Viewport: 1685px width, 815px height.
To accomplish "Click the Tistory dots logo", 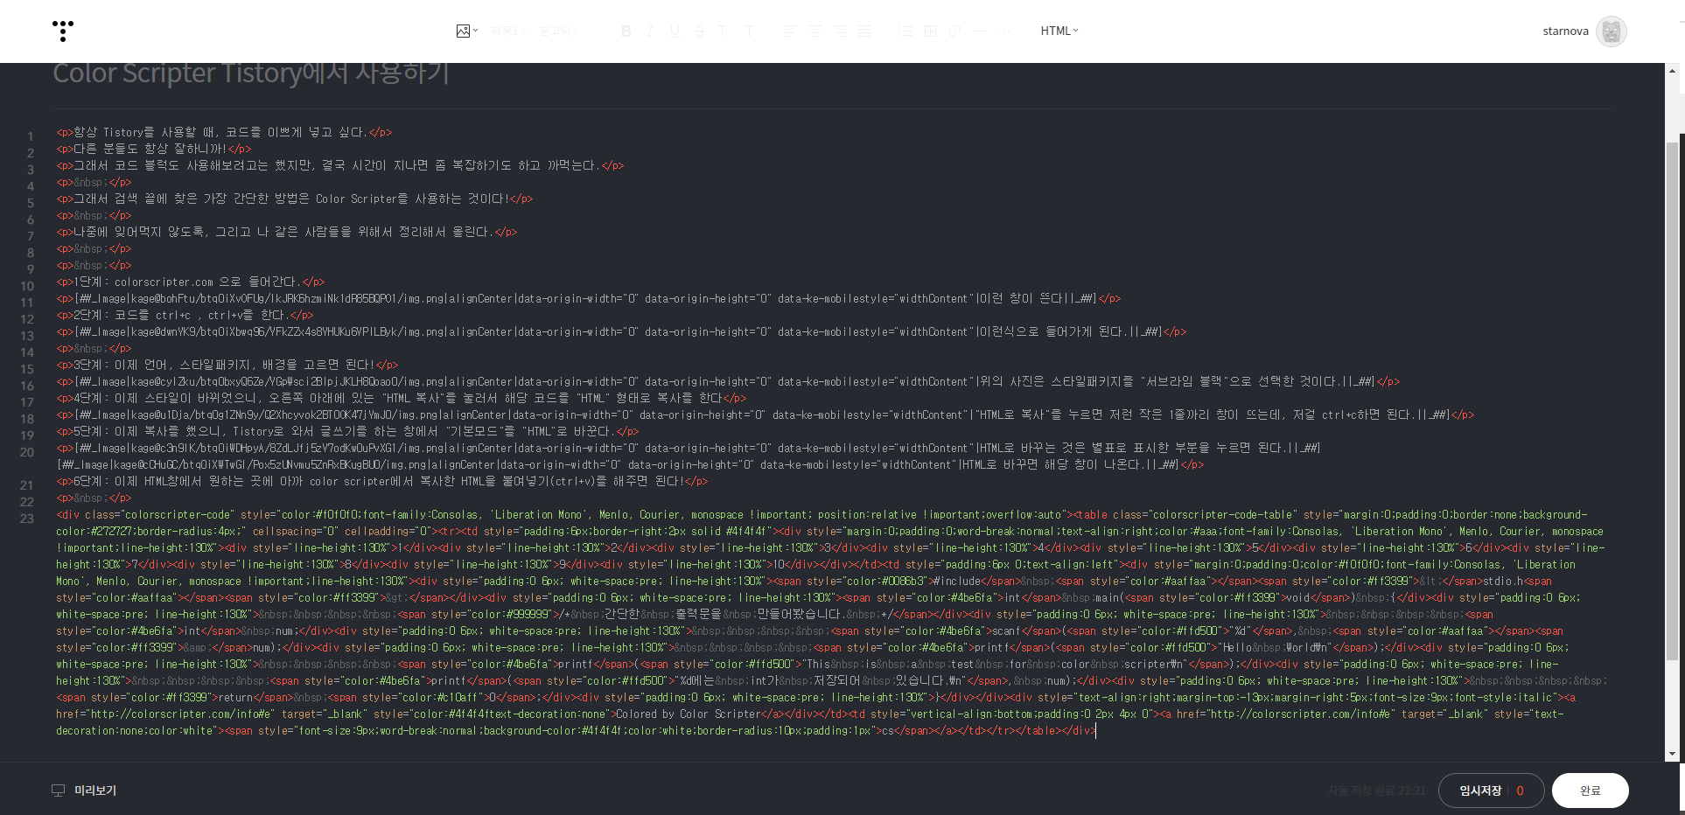I will (63, 31).
